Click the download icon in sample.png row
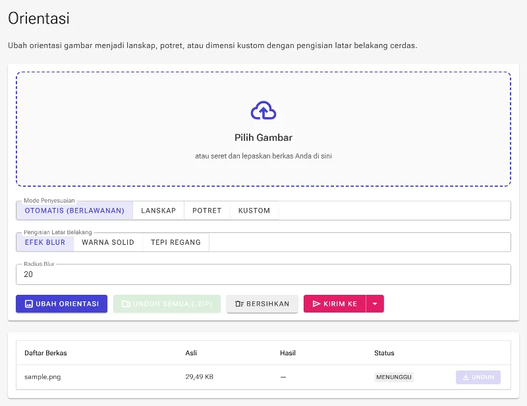The width and height of the screenshot is (527, 406). pyautogui.click(x=466, y=377)
